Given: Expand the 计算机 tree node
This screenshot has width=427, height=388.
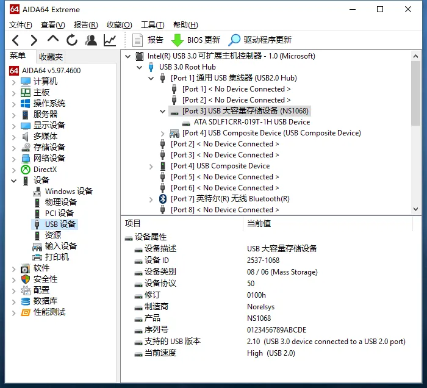Looking at the screenshot, I should 13,82.
